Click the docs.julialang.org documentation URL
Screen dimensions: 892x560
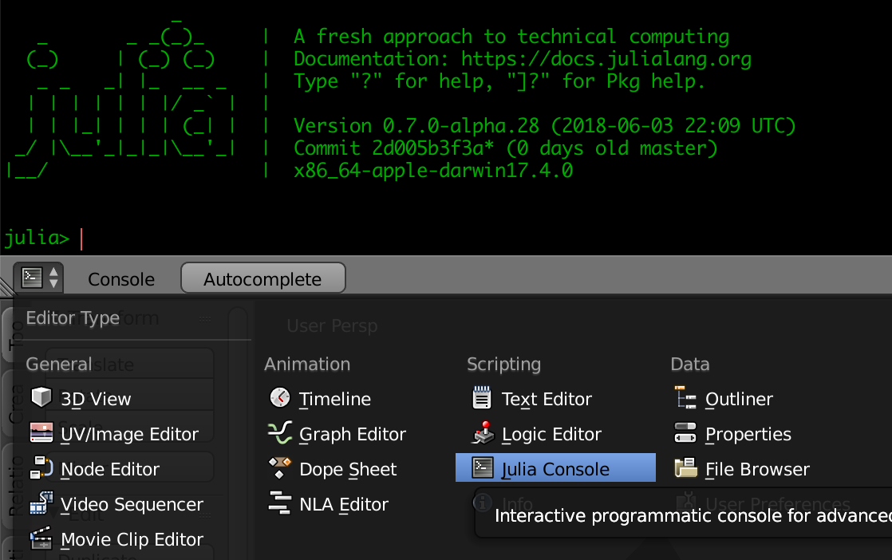click(x=606, y=59)
